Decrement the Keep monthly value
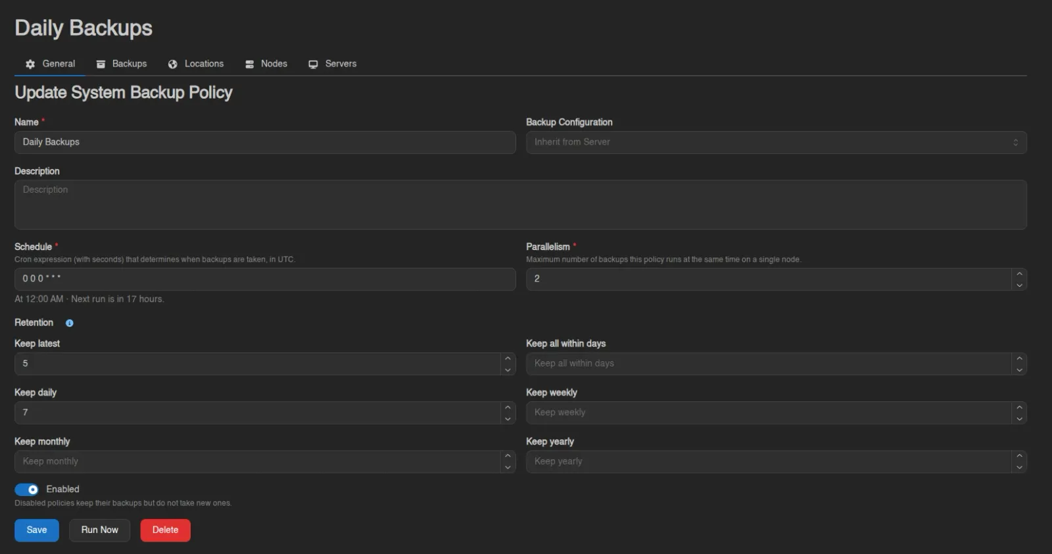 click(508, 468)
